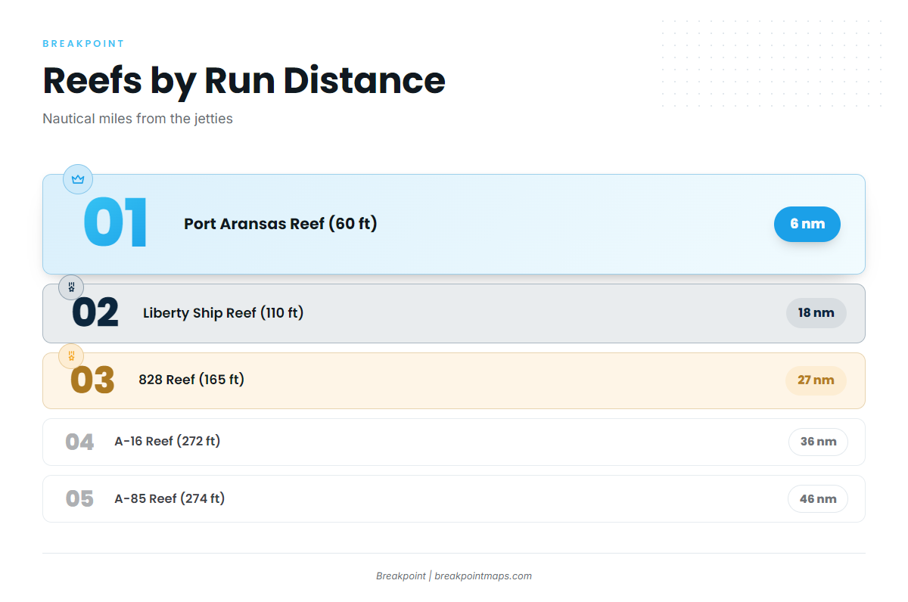Click the "05" rank number
The width and height of the screenshot is (908, 602).
(x=79, y=498)
